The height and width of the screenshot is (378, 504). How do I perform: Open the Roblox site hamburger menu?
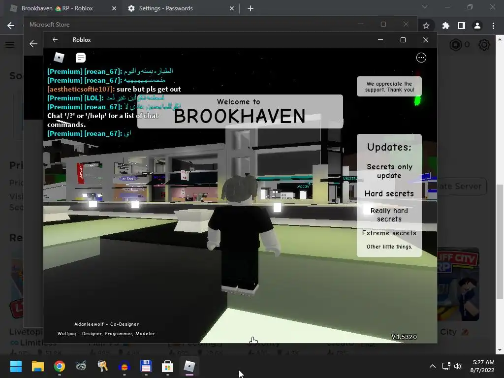pos(10,44)
